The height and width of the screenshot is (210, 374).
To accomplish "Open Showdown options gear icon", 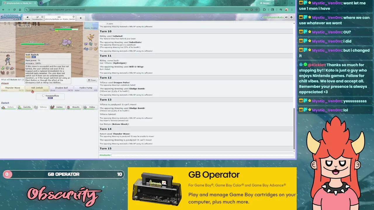I will (291, 17).
